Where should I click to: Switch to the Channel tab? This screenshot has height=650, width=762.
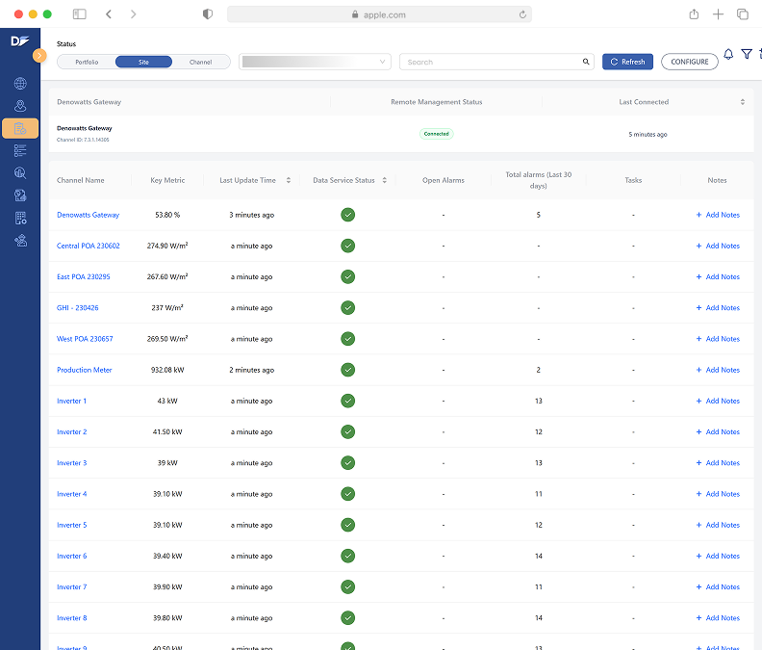pyautogui.click(x=200, y=62)
